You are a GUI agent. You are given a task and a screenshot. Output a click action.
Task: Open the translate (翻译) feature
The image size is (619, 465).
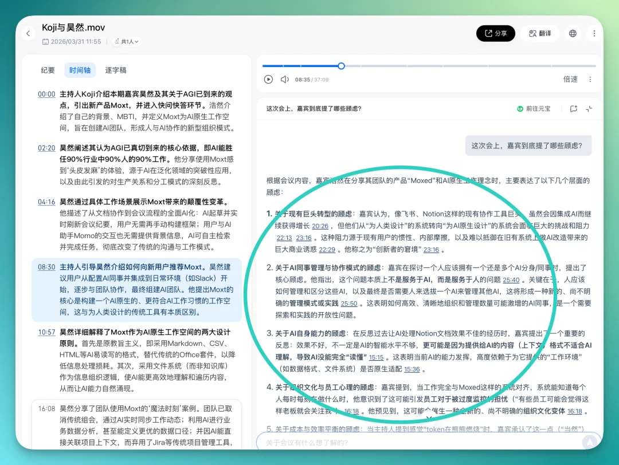pos(539,33)
